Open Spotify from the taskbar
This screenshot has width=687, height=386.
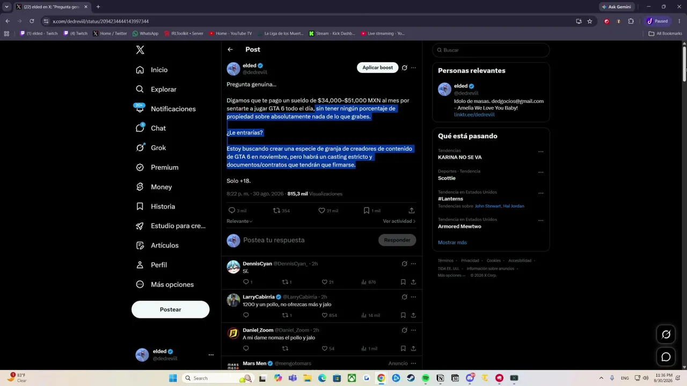click(426, 378)
